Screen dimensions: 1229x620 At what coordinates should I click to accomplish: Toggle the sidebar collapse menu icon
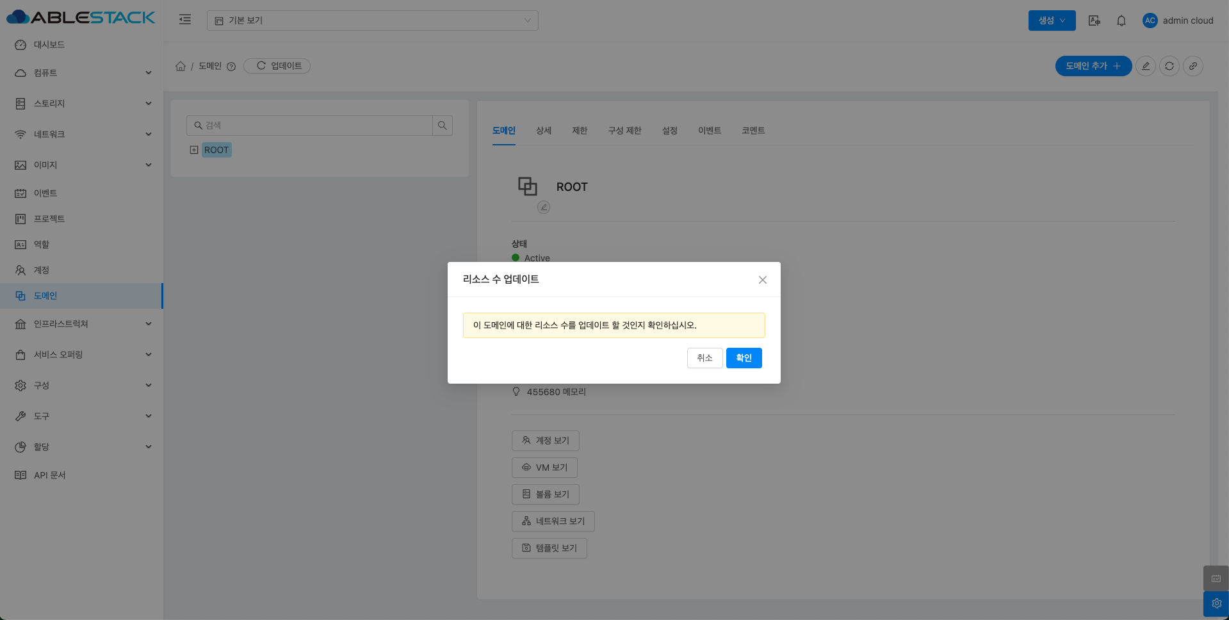185,20
